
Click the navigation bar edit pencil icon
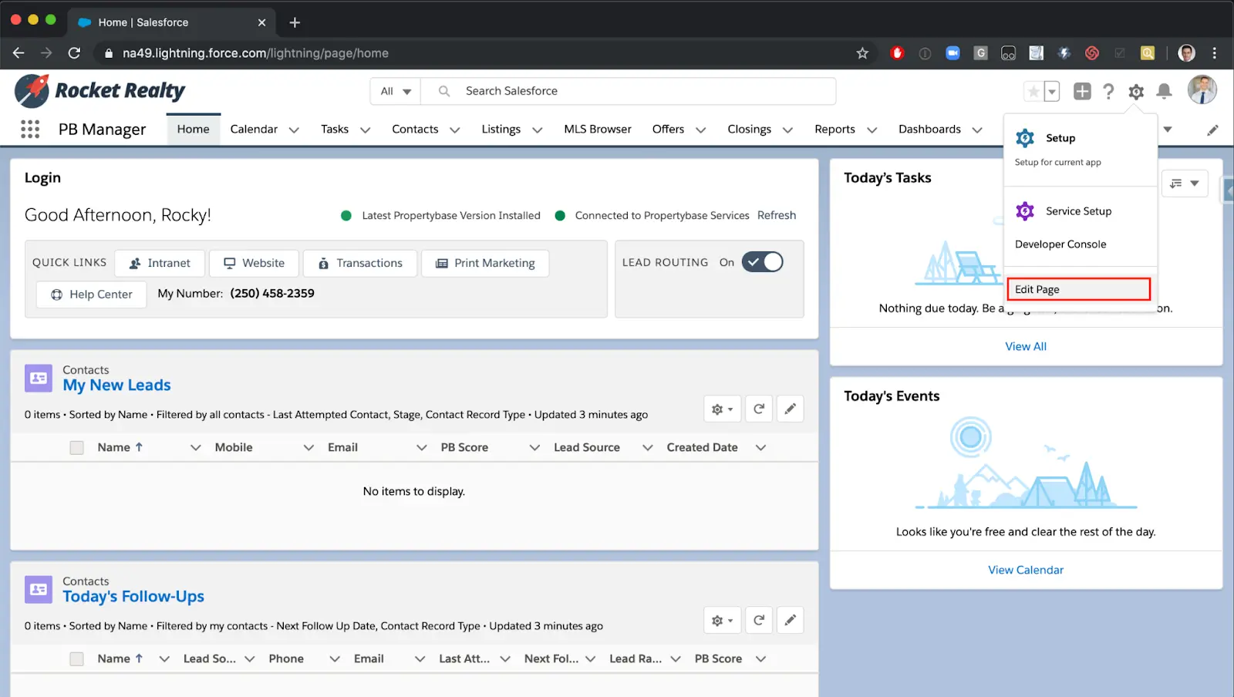pos(1212,130)
